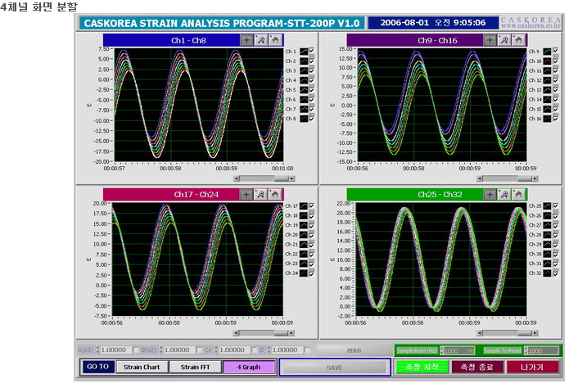
Task: Step the Cx coefficient value
Action: click(216, 350)
